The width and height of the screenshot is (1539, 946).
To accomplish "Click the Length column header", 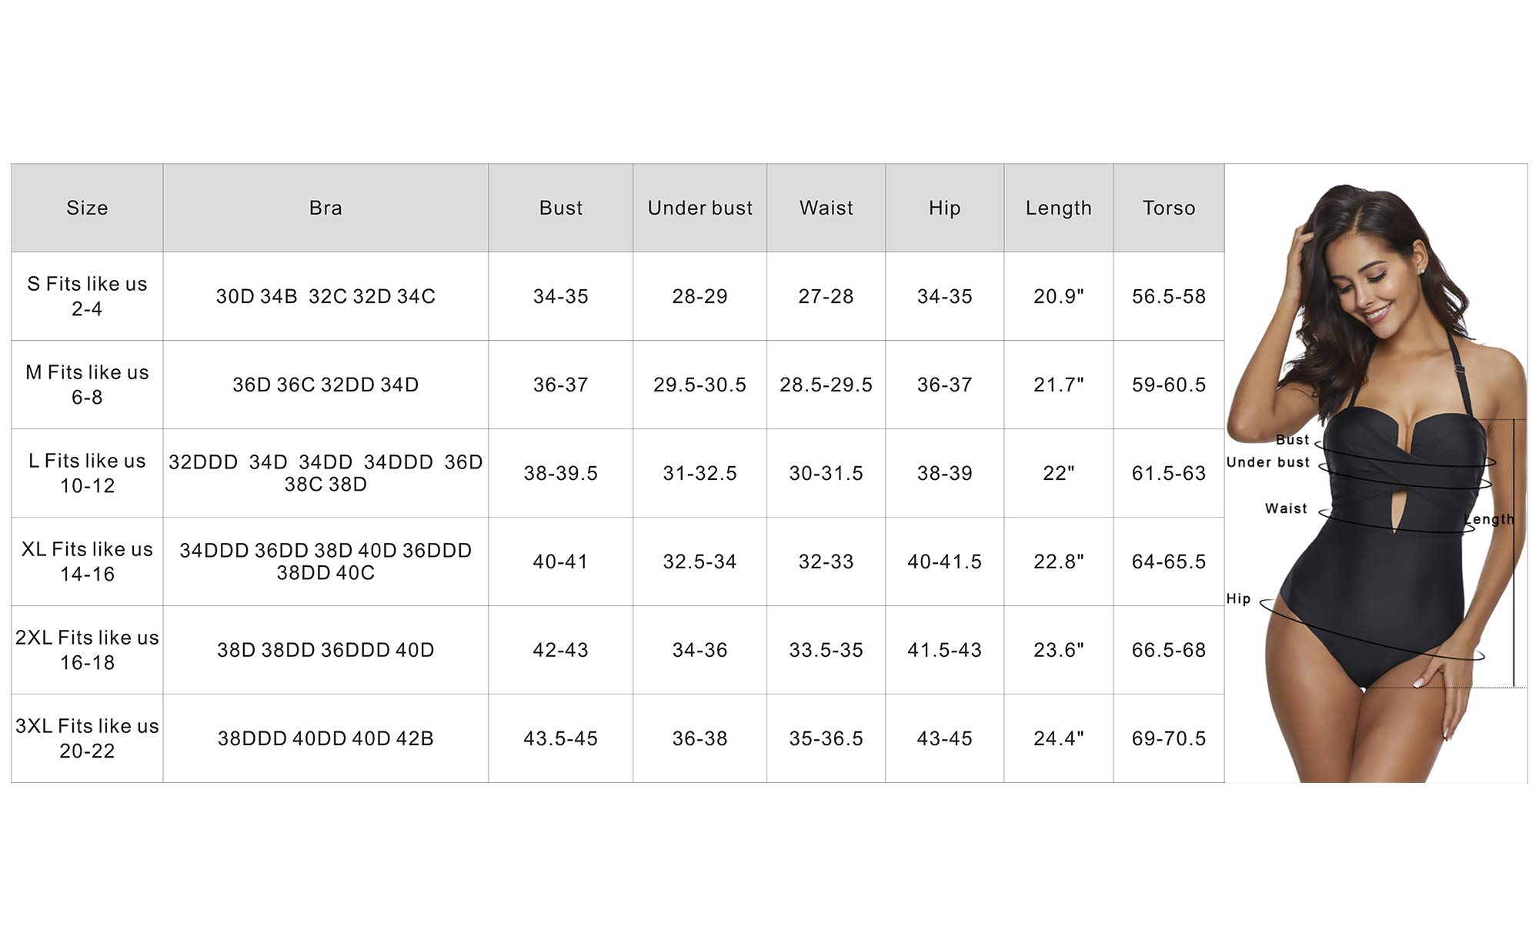I will (x=1058, y=208).
